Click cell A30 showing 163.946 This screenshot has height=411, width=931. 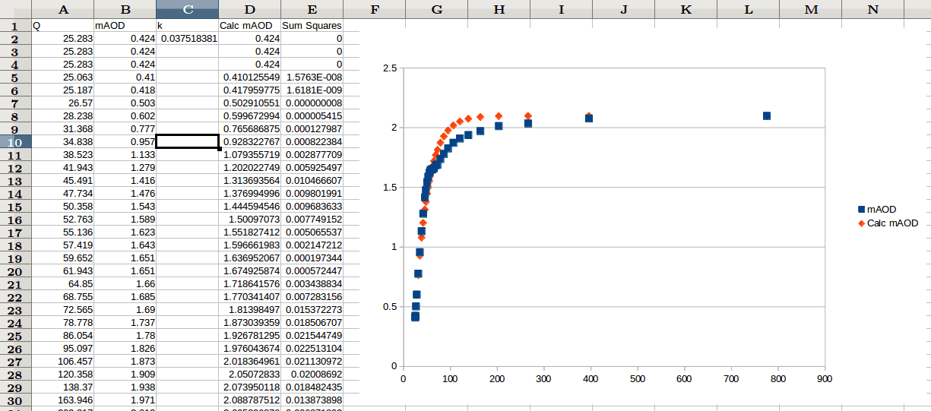[x=62, y=400]
